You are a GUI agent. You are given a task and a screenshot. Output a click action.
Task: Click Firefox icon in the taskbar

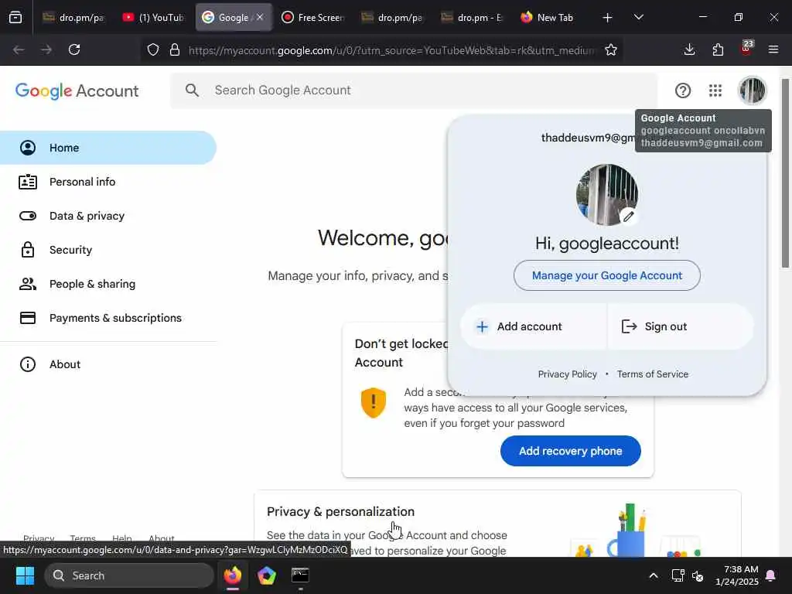233,575
